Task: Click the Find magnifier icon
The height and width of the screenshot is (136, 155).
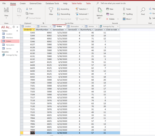Action: pyautogui.click(x=143, y=10)
